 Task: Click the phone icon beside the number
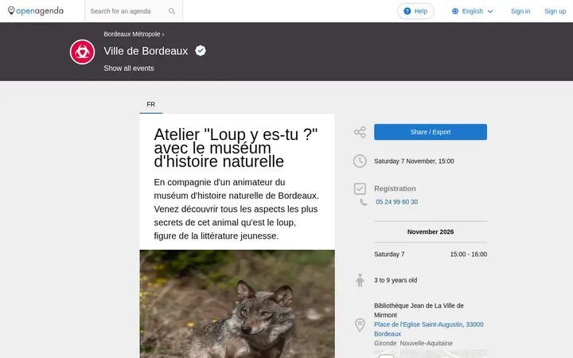pyautogui.click(x=363, y=202)
